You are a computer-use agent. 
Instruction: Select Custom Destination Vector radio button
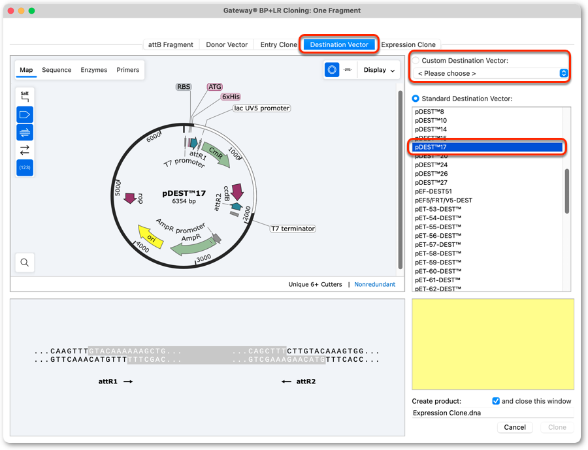pos(416,60)
